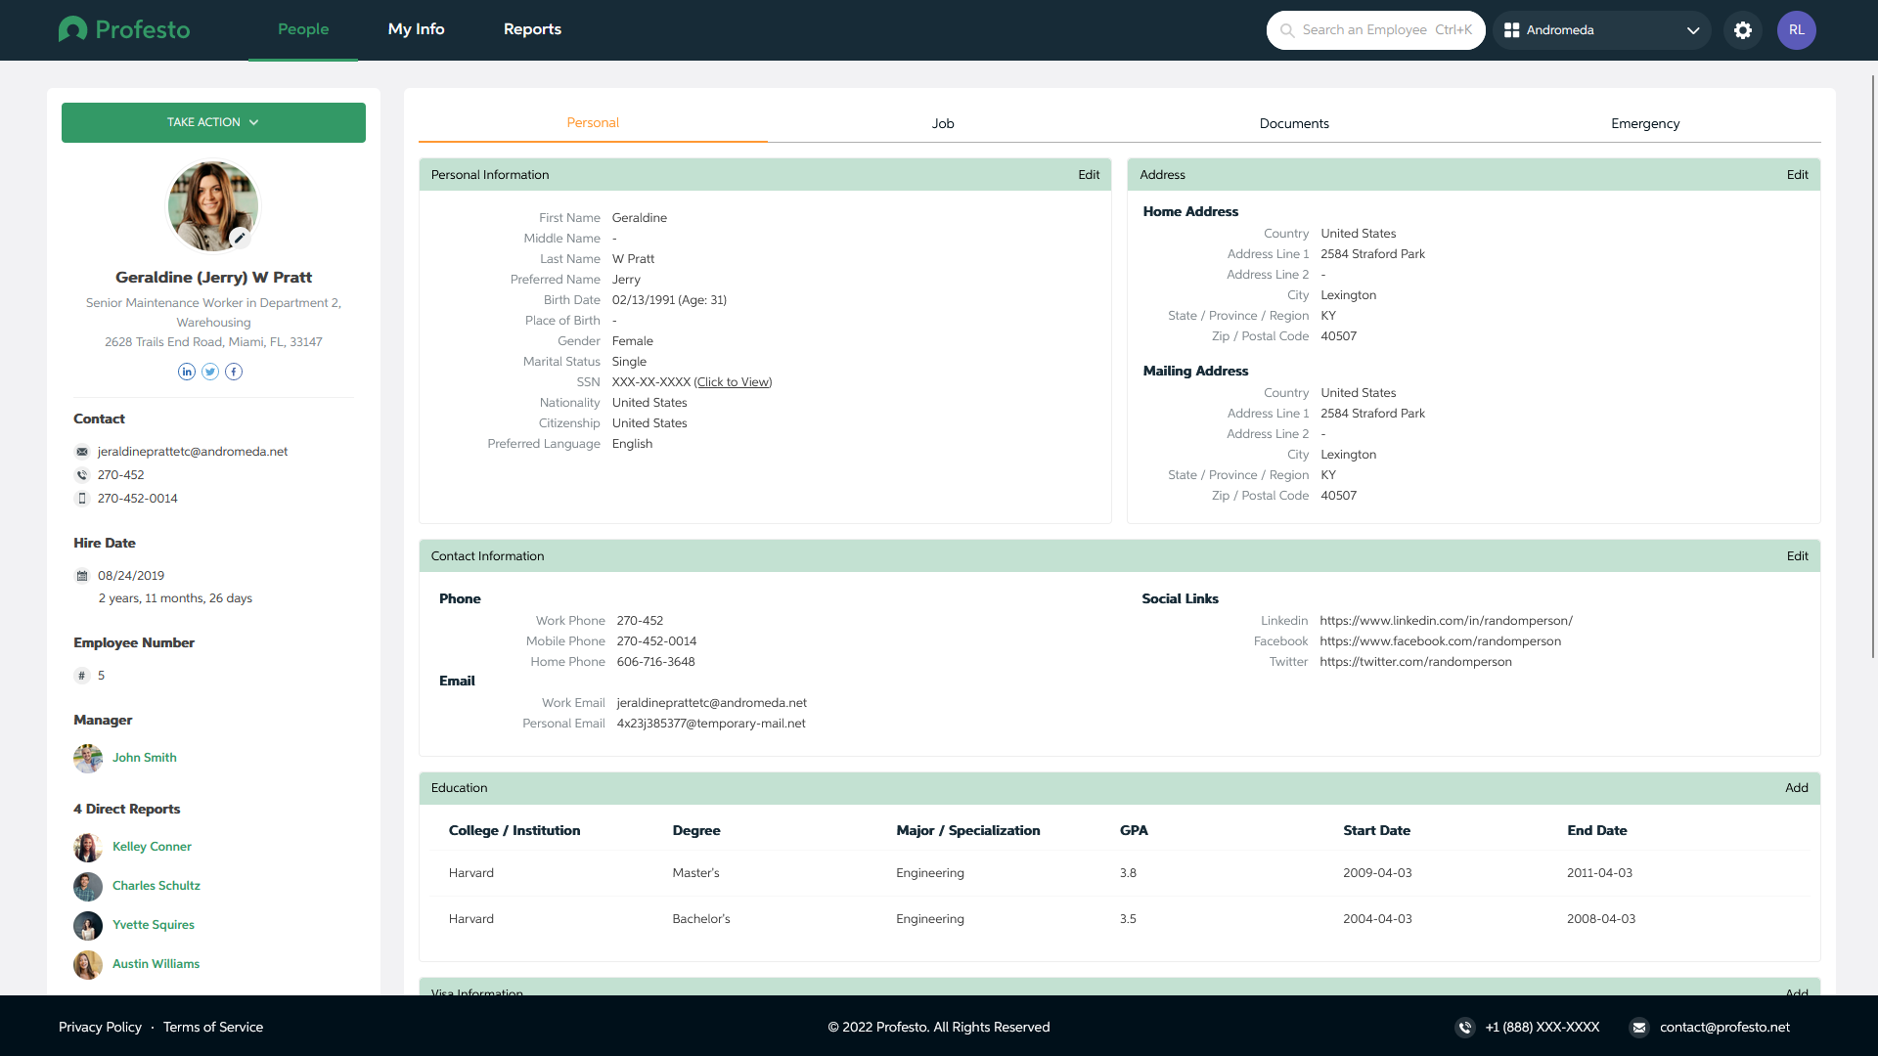Switch to the Job tab
1878x1056 pixels.
coord(942,123)
